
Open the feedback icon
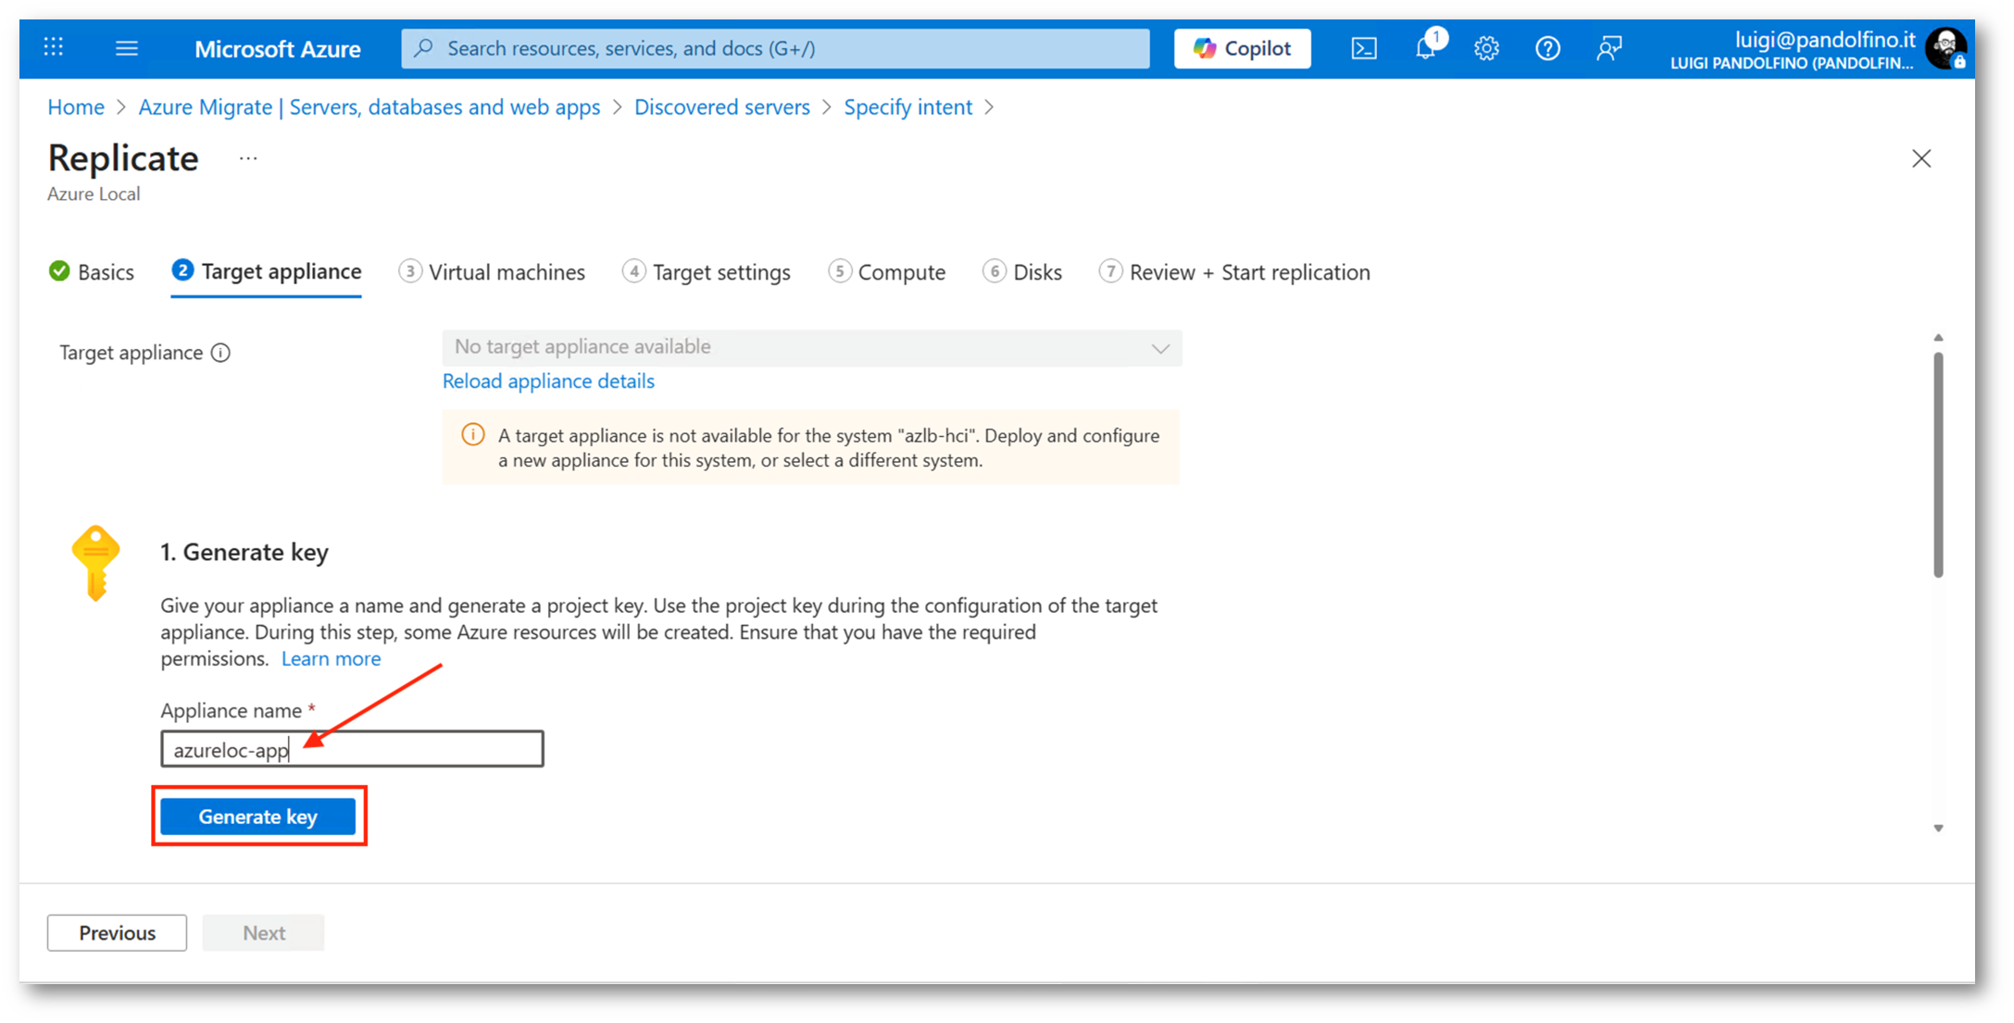tap(1608, 48)
